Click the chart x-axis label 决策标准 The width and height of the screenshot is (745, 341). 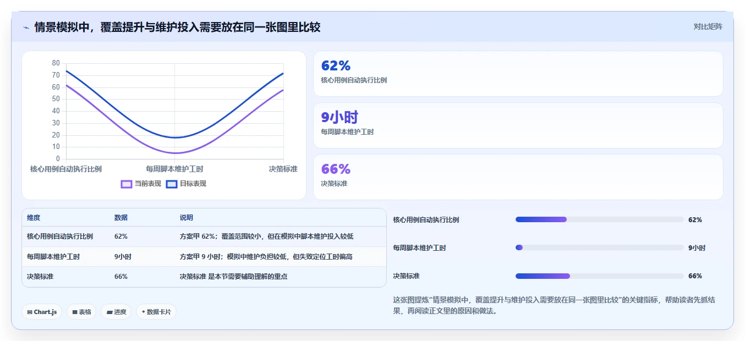pos(283,169)
